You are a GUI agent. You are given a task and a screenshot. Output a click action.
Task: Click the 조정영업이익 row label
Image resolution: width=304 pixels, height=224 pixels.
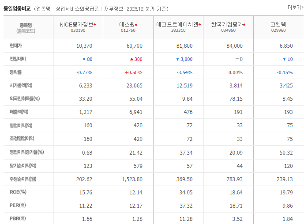click(22, 139)
